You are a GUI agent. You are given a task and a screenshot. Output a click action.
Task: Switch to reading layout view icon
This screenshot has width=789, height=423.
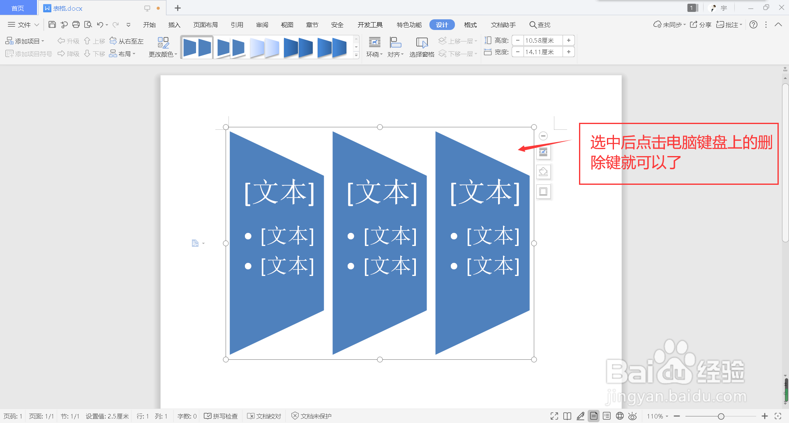point(567,416)
